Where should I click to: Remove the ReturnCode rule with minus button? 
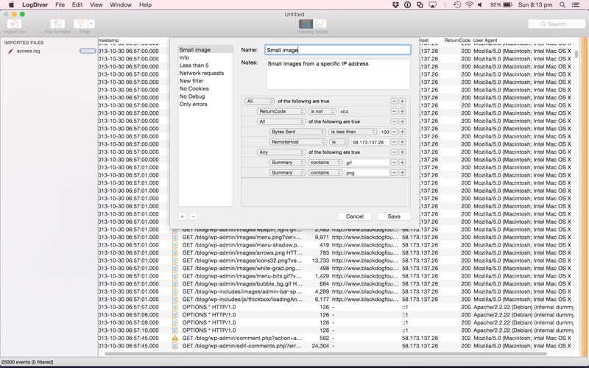394,112
